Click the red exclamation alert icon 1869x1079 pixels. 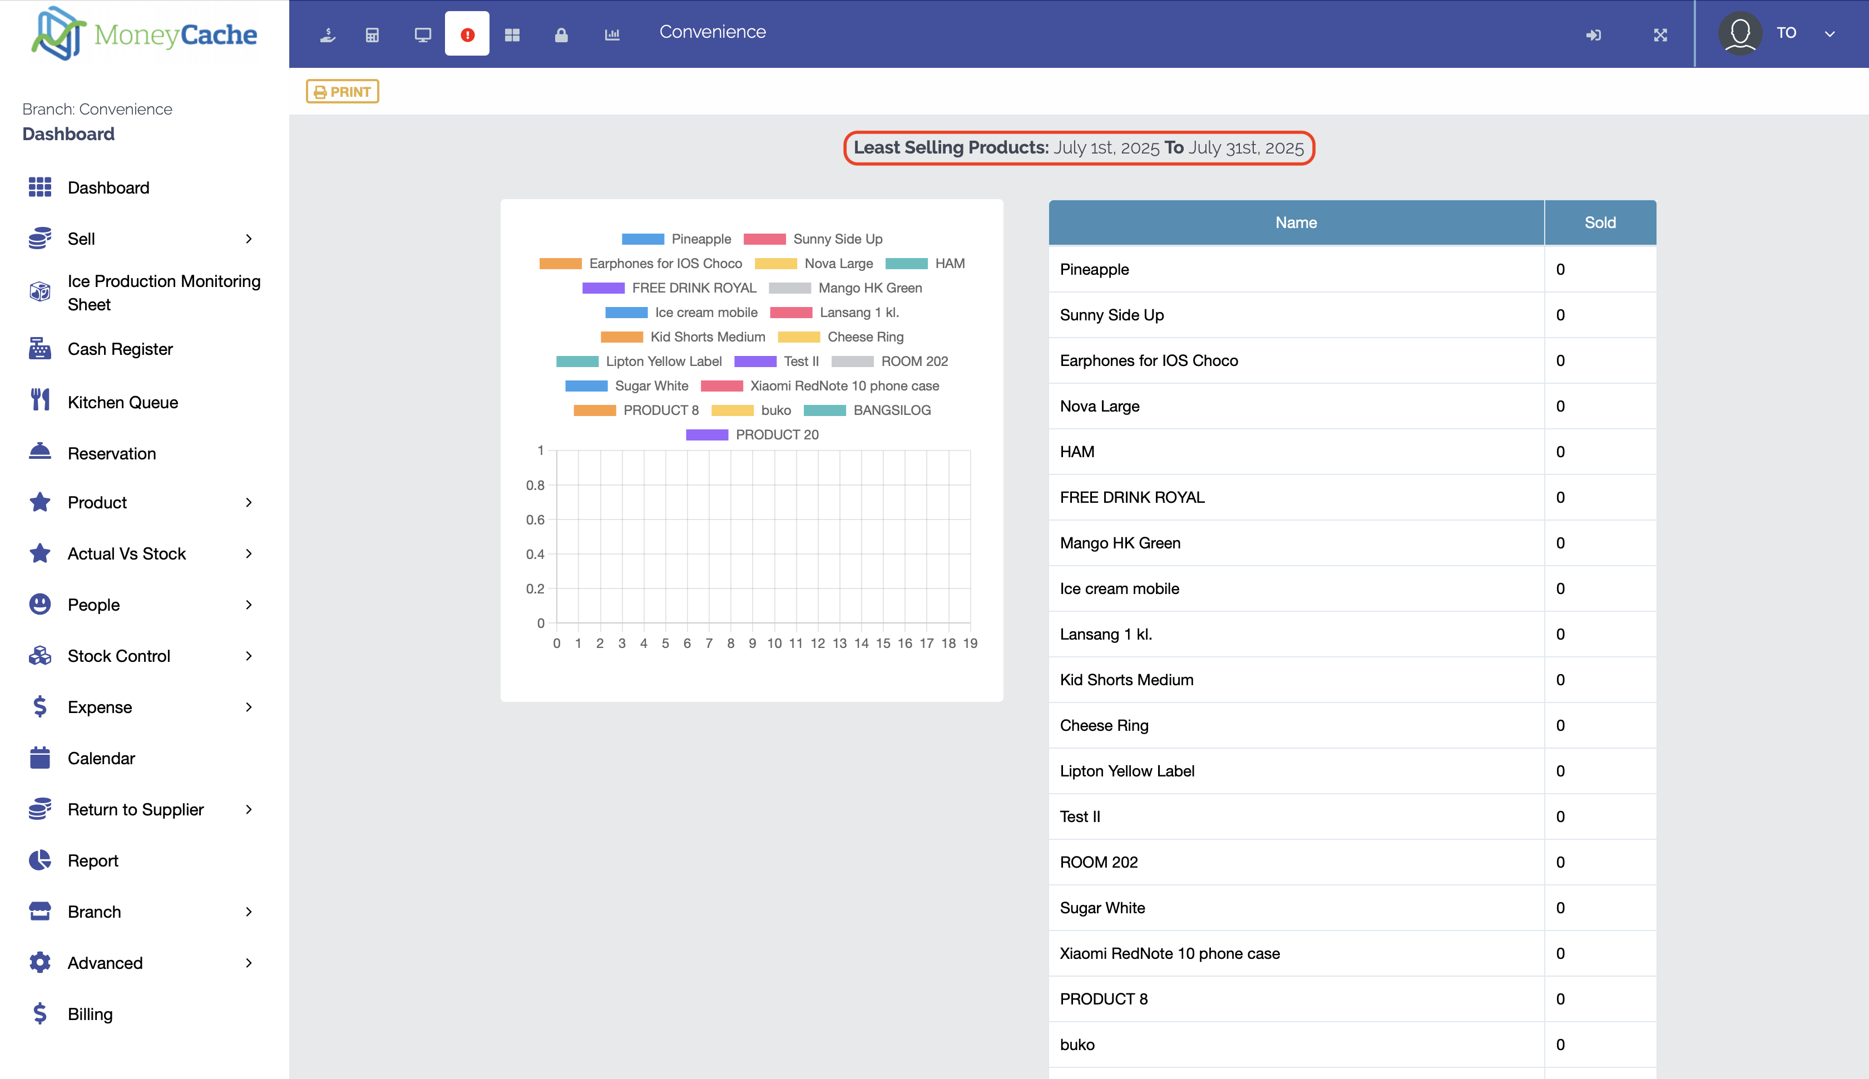pyautogui.click(x=467, y=34)
